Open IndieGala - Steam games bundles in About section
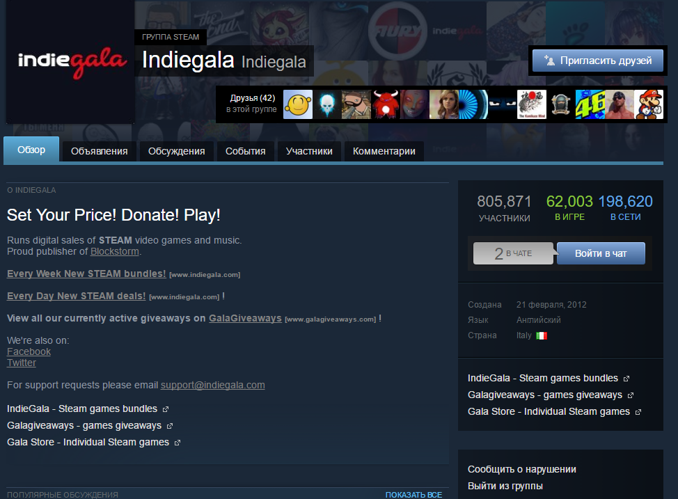Image resolution: width=678 pixels, height=499 pixels. 82,409
